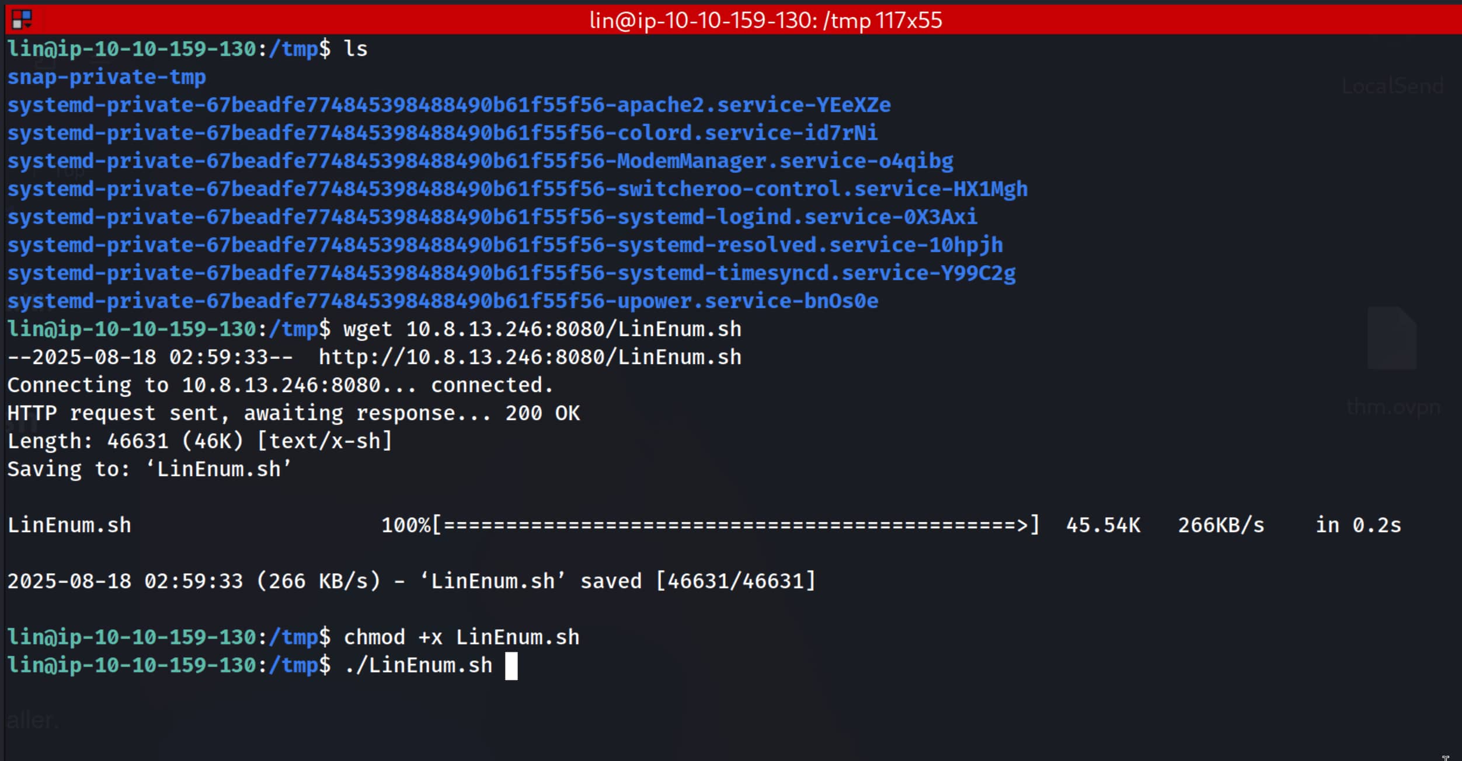The height and width of the screenshot is (761, 1462).
Task: Click the upower.service directory entry
Action: pos(442,301)
